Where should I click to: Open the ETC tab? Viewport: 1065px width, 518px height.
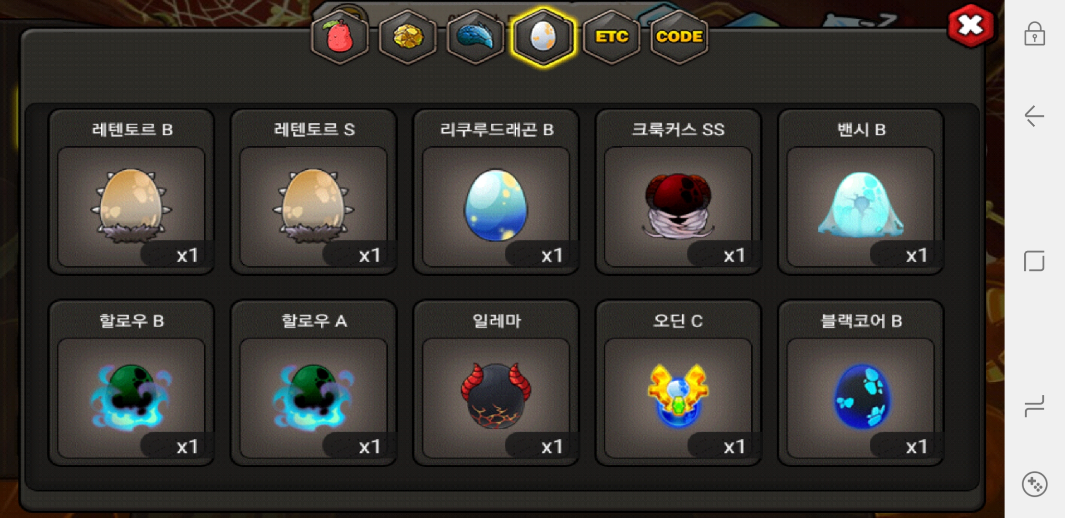coord(612,37)
